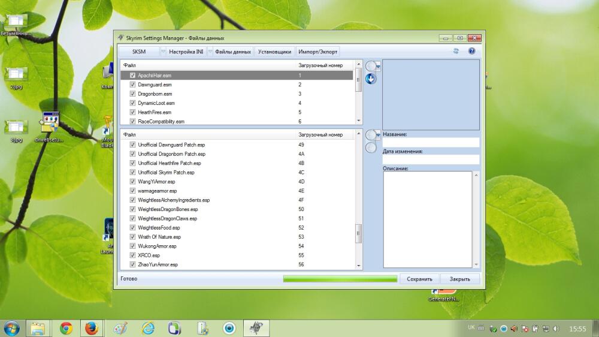Select the 3.jpg desktop file icon
The width and height of the screenshot is (599, 337).
click(16, 131)
